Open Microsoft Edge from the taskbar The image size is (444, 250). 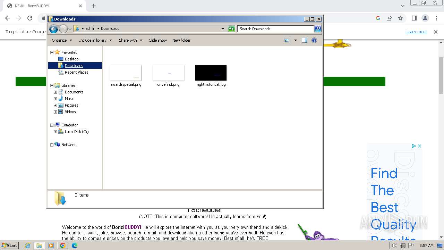75,245
